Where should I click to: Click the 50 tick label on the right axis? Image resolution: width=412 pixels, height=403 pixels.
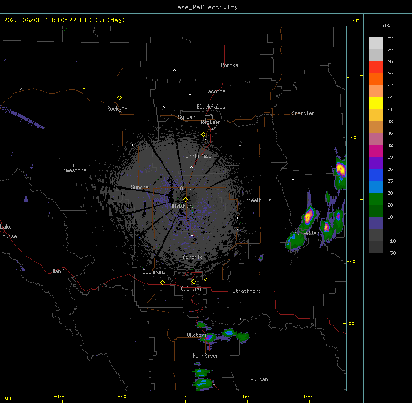[x=353, y=137]
